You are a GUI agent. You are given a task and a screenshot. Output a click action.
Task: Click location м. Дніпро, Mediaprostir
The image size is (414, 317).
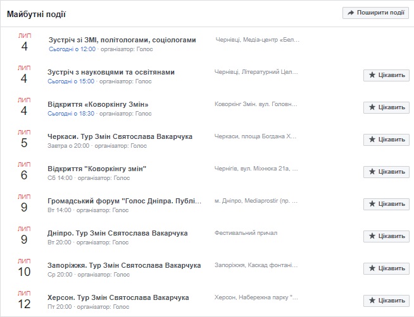click(x=256, y=201)
